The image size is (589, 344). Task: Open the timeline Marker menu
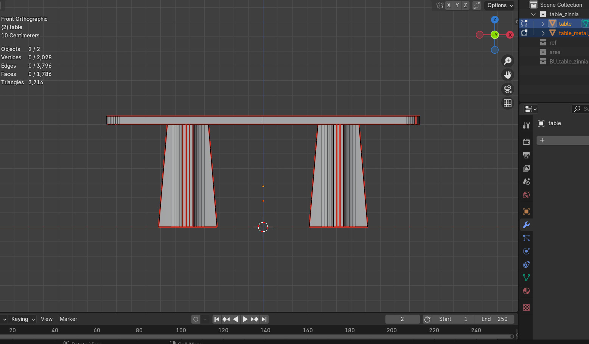(x=68, y=319)
